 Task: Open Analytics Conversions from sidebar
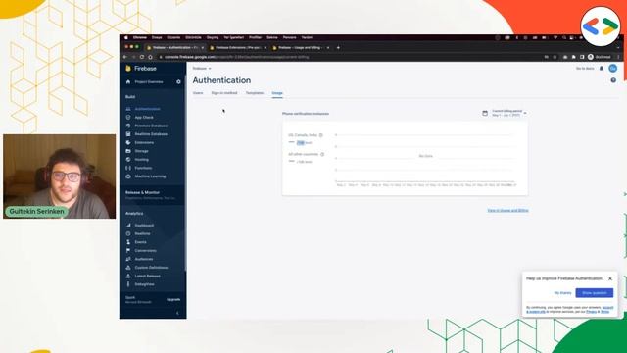pyautogui.click(x=145, y=251)
